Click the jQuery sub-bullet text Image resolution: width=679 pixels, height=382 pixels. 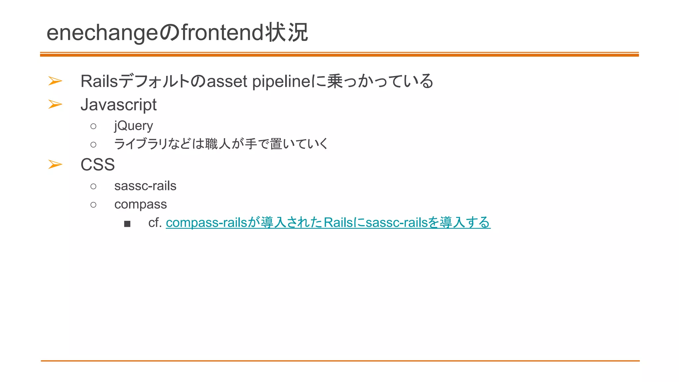(134, 126)
